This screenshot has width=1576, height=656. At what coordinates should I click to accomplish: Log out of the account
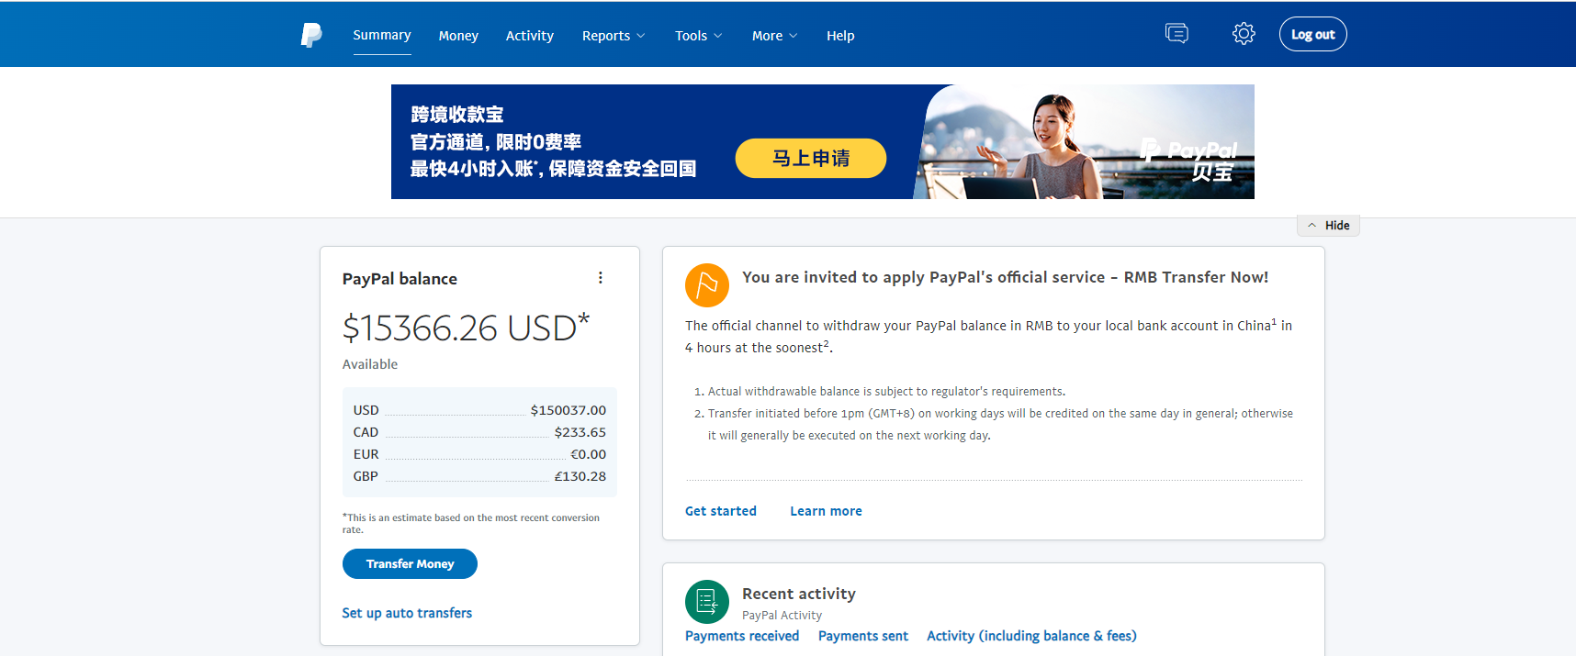pyautogui.click(x=1312, y=35)
